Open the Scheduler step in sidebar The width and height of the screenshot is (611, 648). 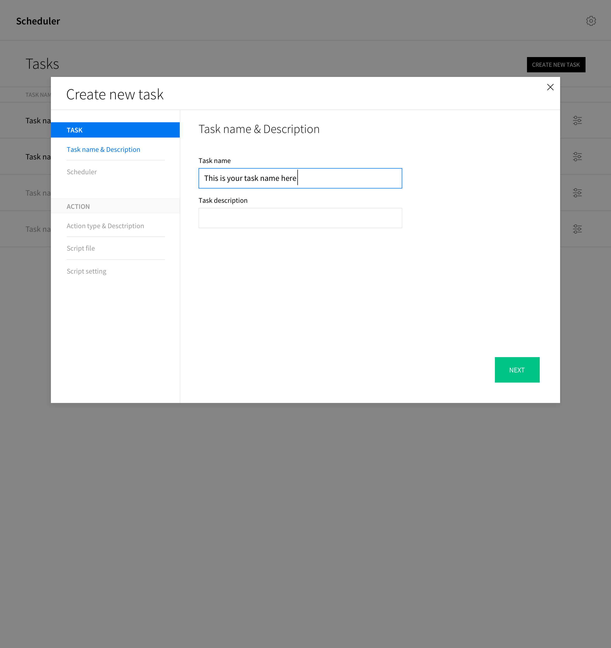coord(81,172)
